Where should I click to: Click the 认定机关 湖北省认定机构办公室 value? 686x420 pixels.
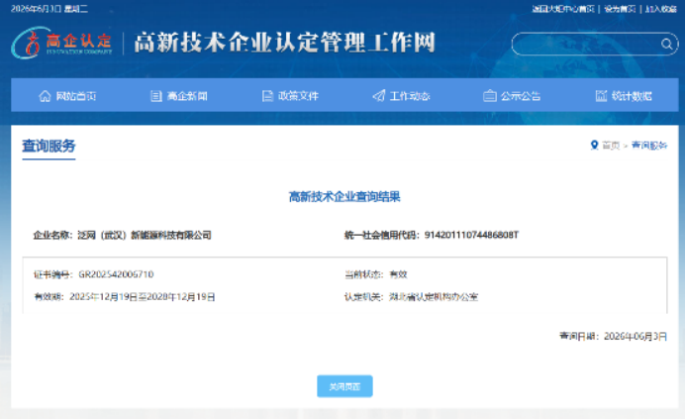[x=434, y=297]
